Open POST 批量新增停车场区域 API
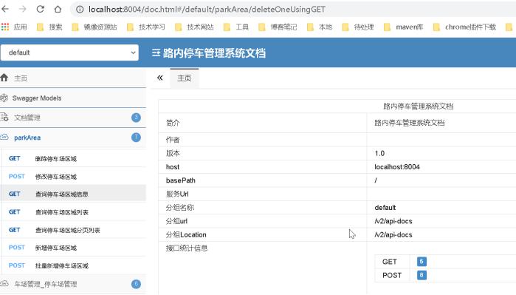516x295 pixels. pyautogui.click(x=74, y=265)
